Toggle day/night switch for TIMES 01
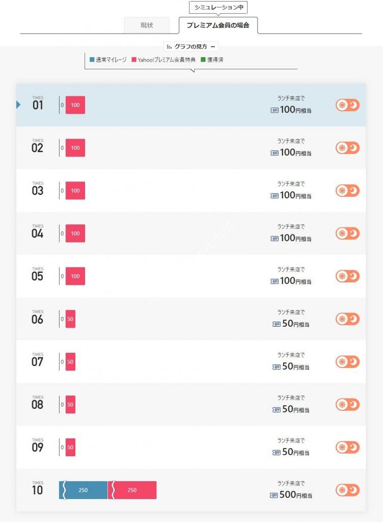The image size is (383, 522). pyautogui.click(x=347, y=105)
